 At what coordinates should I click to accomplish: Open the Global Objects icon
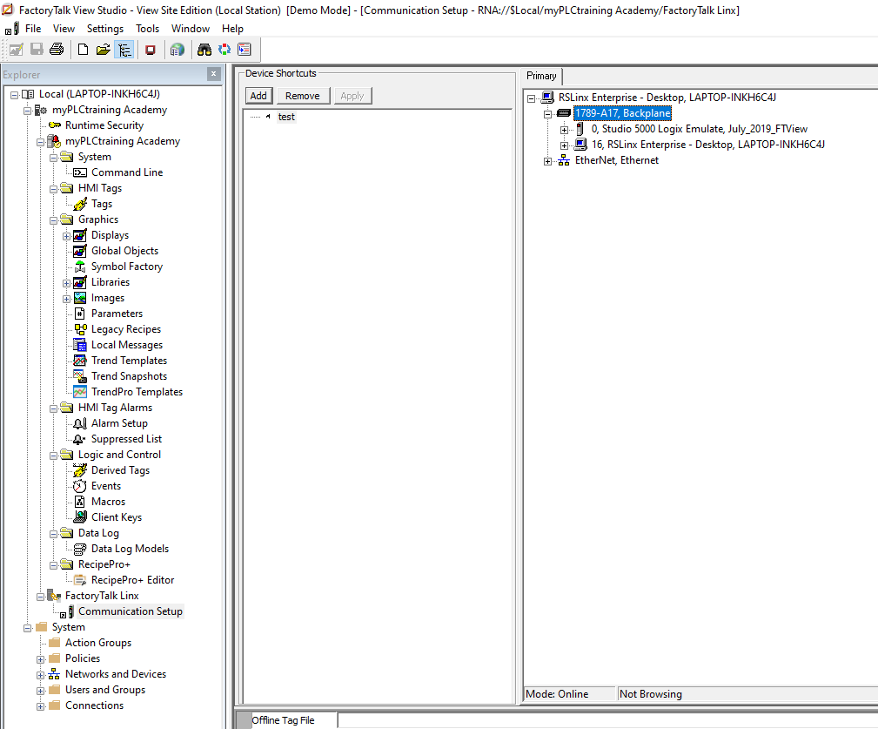coord(80,251)
